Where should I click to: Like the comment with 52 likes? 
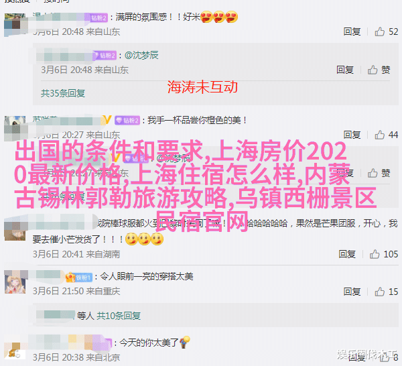point(379,32)
